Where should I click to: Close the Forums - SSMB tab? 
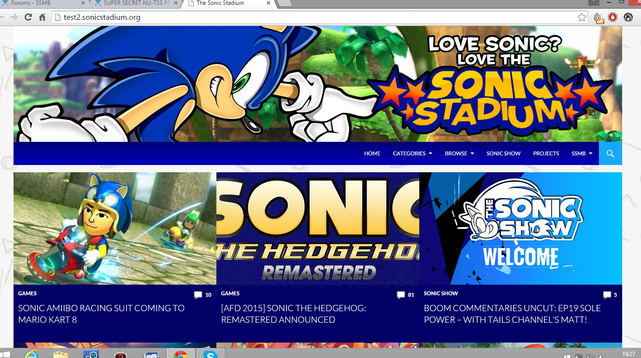(x=83, y=3)
